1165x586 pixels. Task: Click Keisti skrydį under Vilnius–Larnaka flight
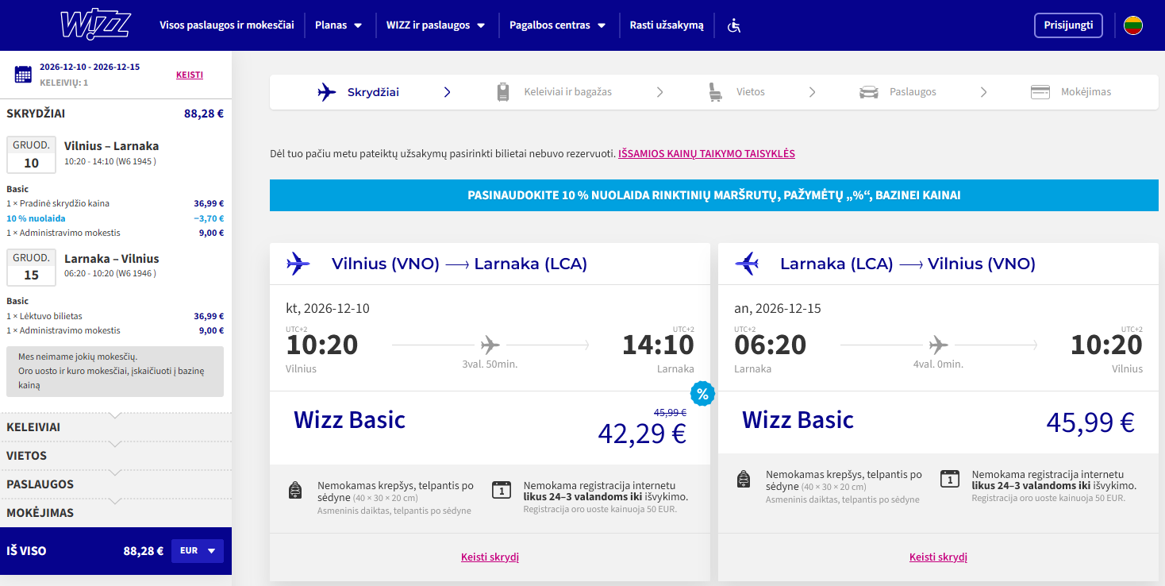[490, 557]
